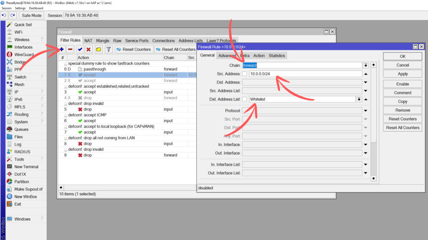Switch to the NAT tab

click(88, 41)
